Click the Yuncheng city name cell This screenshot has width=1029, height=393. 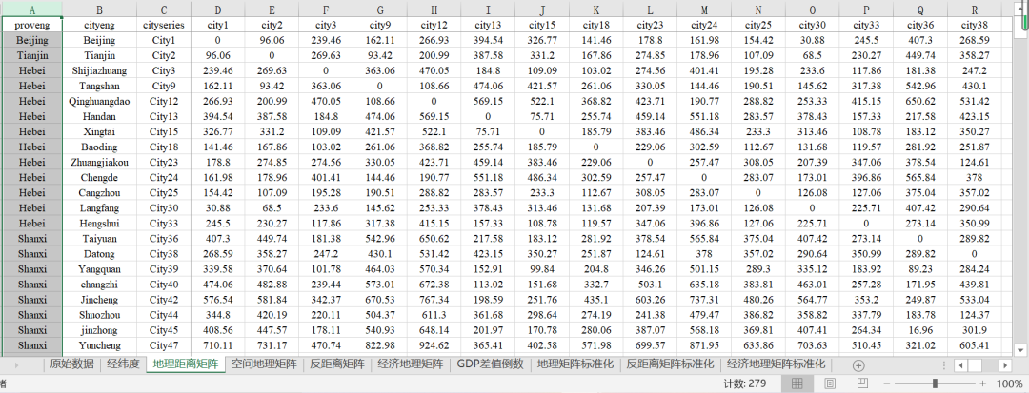[100, 345]
